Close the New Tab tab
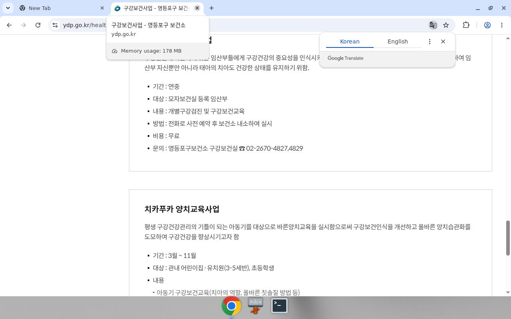 (102, 8)
